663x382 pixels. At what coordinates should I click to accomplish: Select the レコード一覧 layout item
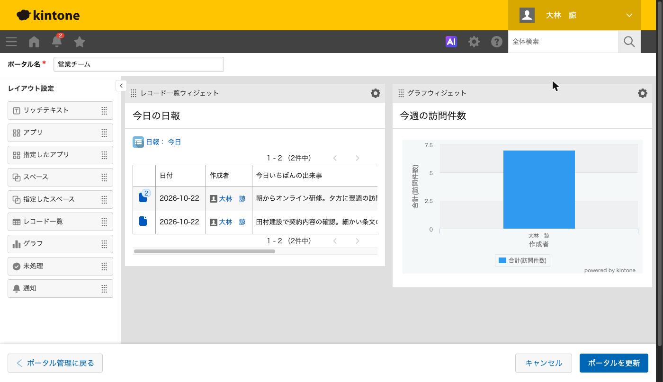coord(60,222)
